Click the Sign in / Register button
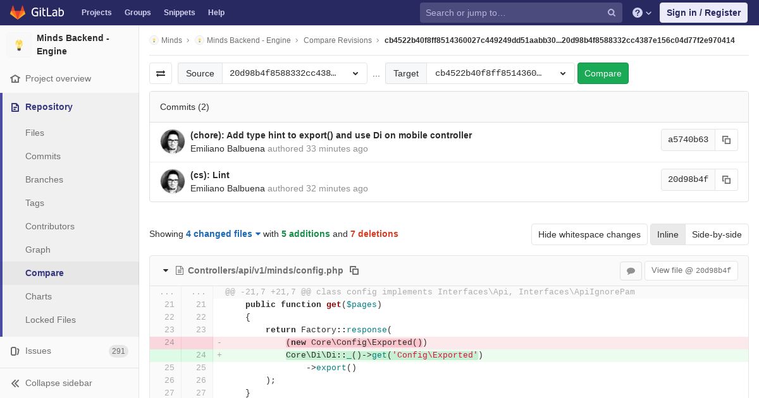Screen dimensions: 759x398 (703, 13)
